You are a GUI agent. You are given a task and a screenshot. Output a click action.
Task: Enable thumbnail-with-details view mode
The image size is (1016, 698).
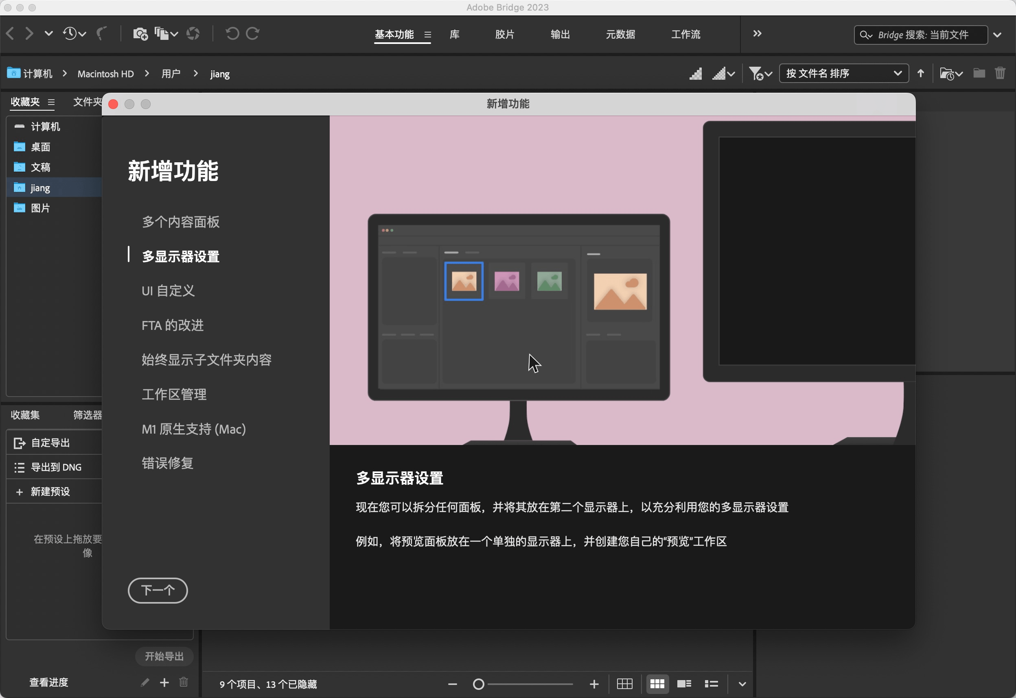point(684,684)
